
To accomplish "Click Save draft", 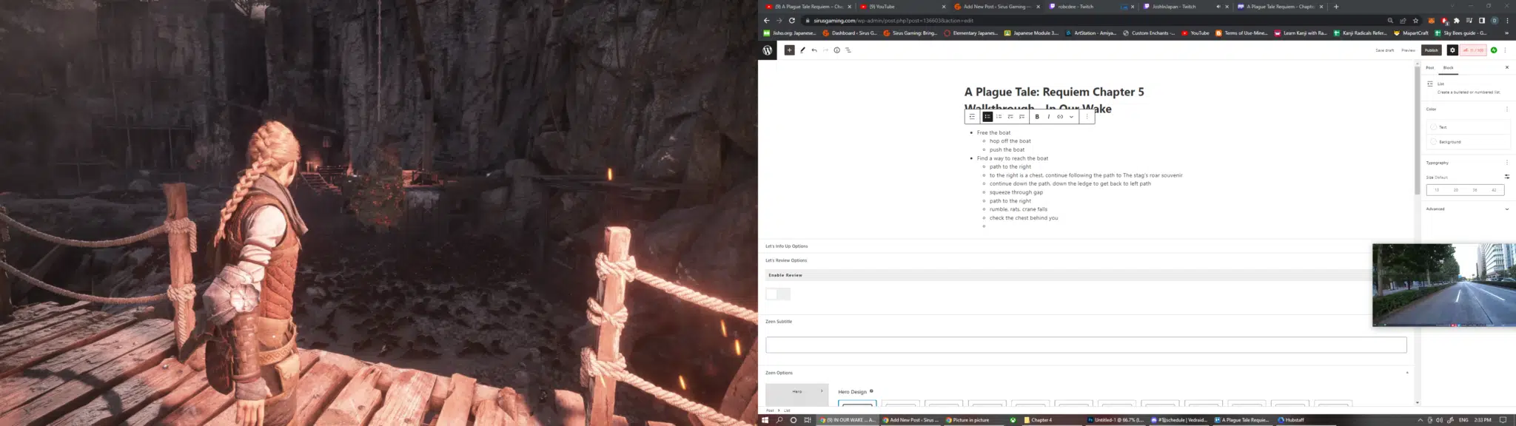I will tap(1384, 50).
